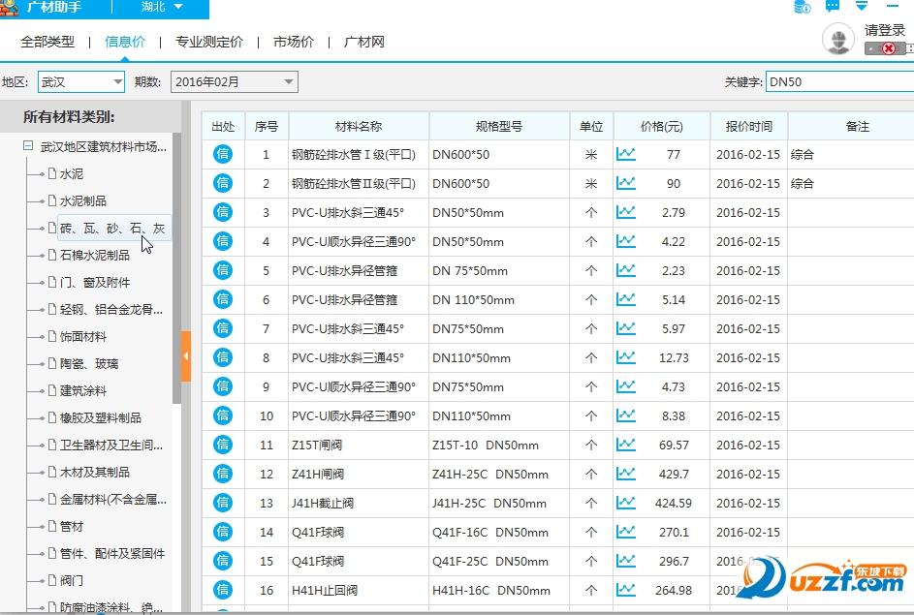The height and width of the screenshot is (615, 914).
Task: Select 水泥制品 category
Action: click(x=82, y=200)
